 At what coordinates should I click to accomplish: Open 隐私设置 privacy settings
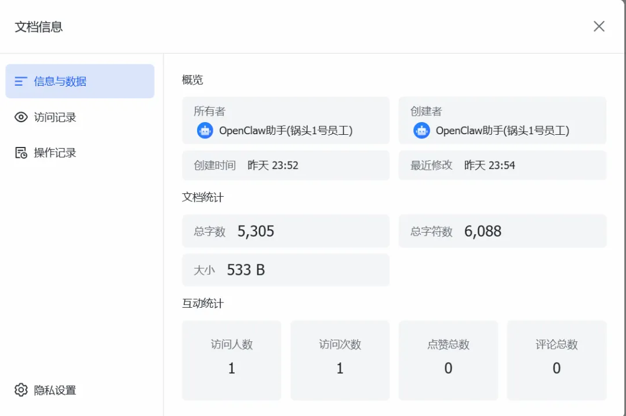pyautogui.click(x=55, y=390)
